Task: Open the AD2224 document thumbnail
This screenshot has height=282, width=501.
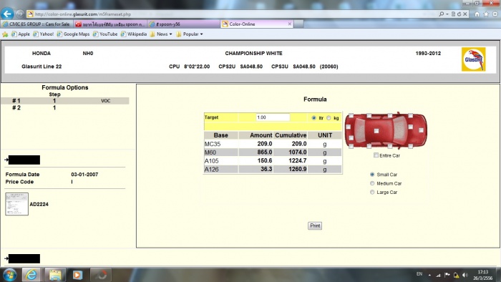Action: point(16,204)
